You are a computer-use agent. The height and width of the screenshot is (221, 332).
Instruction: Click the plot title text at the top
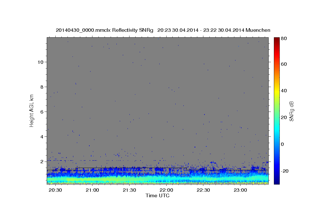tap(163, 30)
